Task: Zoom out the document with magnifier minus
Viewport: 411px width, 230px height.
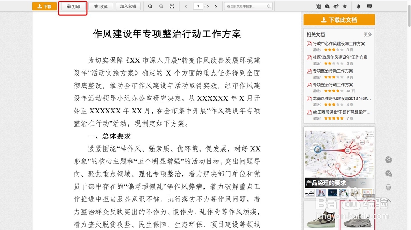Action: pyautogui.click(x=161, y=6)
